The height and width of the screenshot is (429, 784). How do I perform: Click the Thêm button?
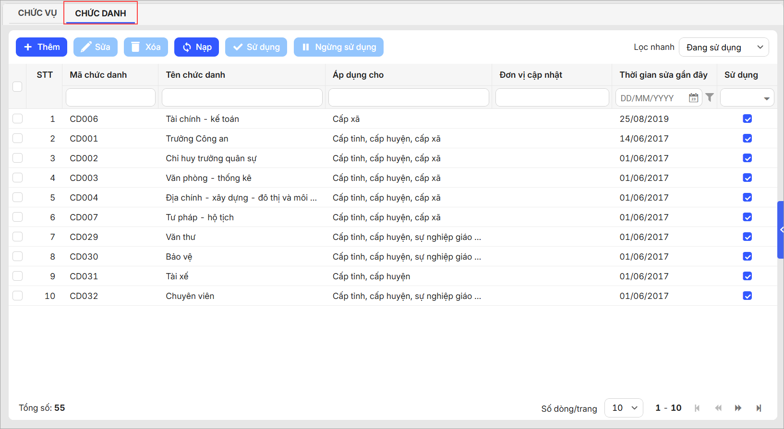coord(41,47)
